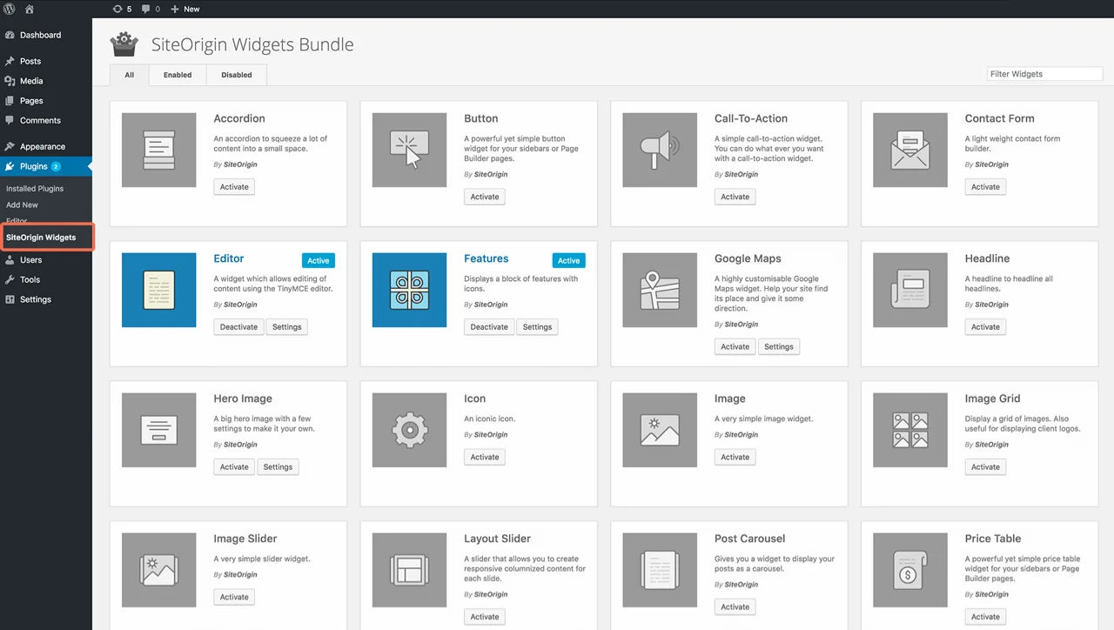Activate the Price Table widget

[x=985, y=617]
